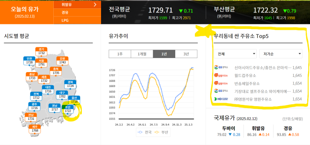Screen dimensions: 310x145
Task: Click the 인천 region label on map
Action: tap(29, 61)
